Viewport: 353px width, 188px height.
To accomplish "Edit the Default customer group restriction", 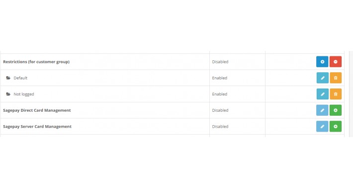I will (322, 78).
